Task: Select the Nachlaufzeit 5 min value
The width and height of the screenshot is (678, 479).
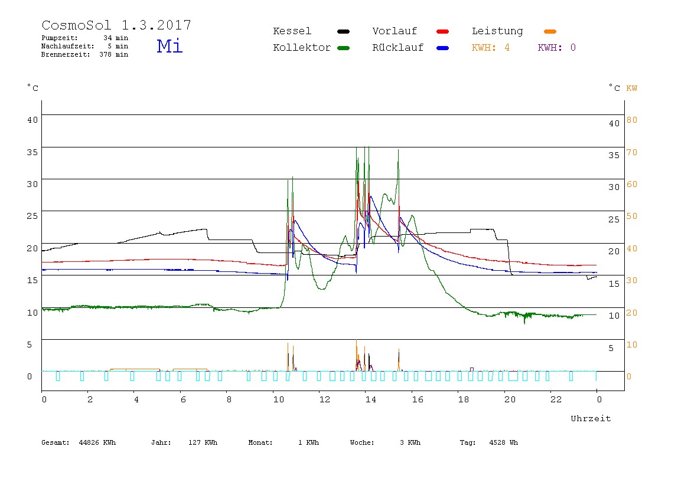Action: [x=118, y=46]
